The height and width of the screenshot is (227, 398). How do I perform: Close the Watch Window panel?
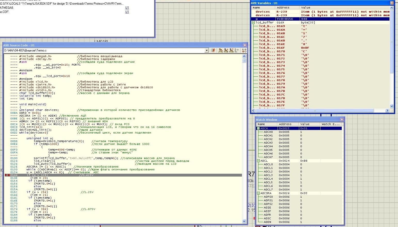click(342, 120)
